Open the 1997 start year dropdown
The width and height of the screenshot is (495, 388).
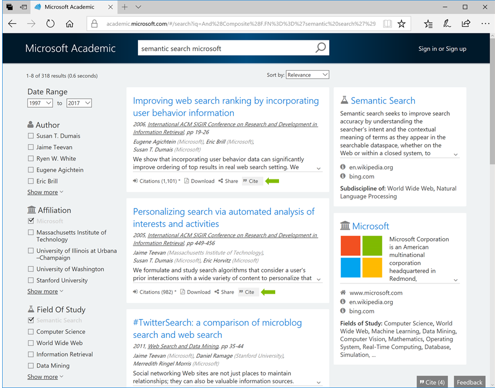[40, 102]
